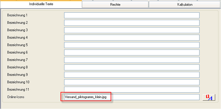Click into the Bezeichnung 2 field
The width and height of the screenshot is (221, 109).
(132, 23)
